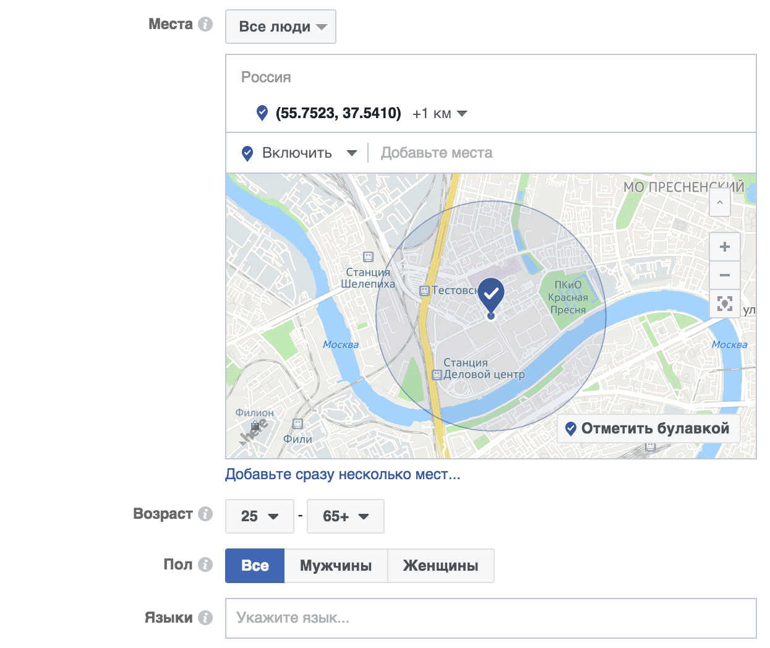Click Станция Шелепиха station icon on map
Screen dimensions: 770x648
[368, 257]
